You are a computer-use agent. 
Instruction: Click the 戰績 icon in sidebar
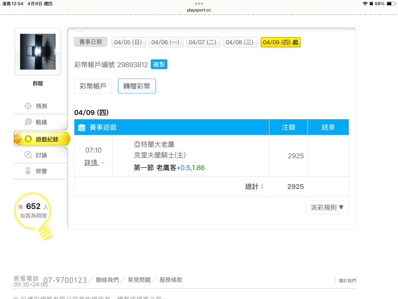point(28,122)
